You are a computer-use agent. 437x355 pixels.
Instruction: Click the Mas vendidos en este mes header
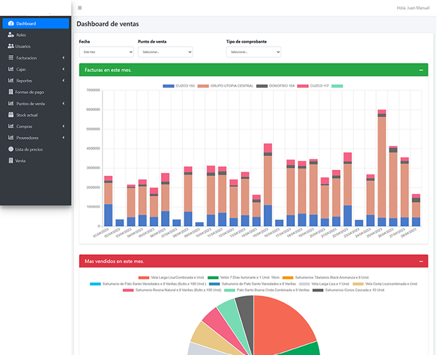pyautogui.click(x=253, y=261)
